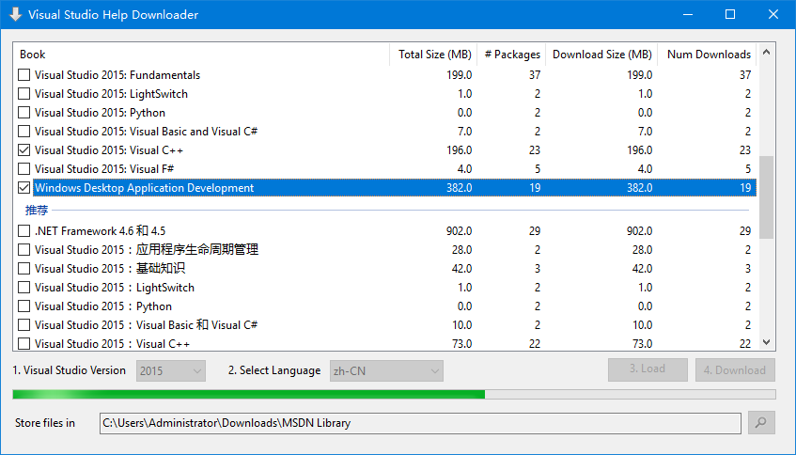Click the list scrollbar up arrow

(x=767, y=53)
